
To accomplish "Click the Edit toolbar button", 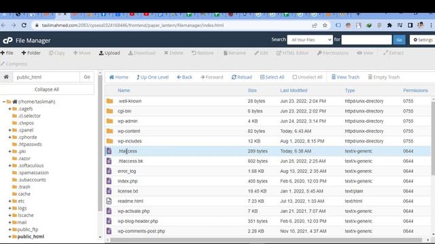I will tap(261, 53).
